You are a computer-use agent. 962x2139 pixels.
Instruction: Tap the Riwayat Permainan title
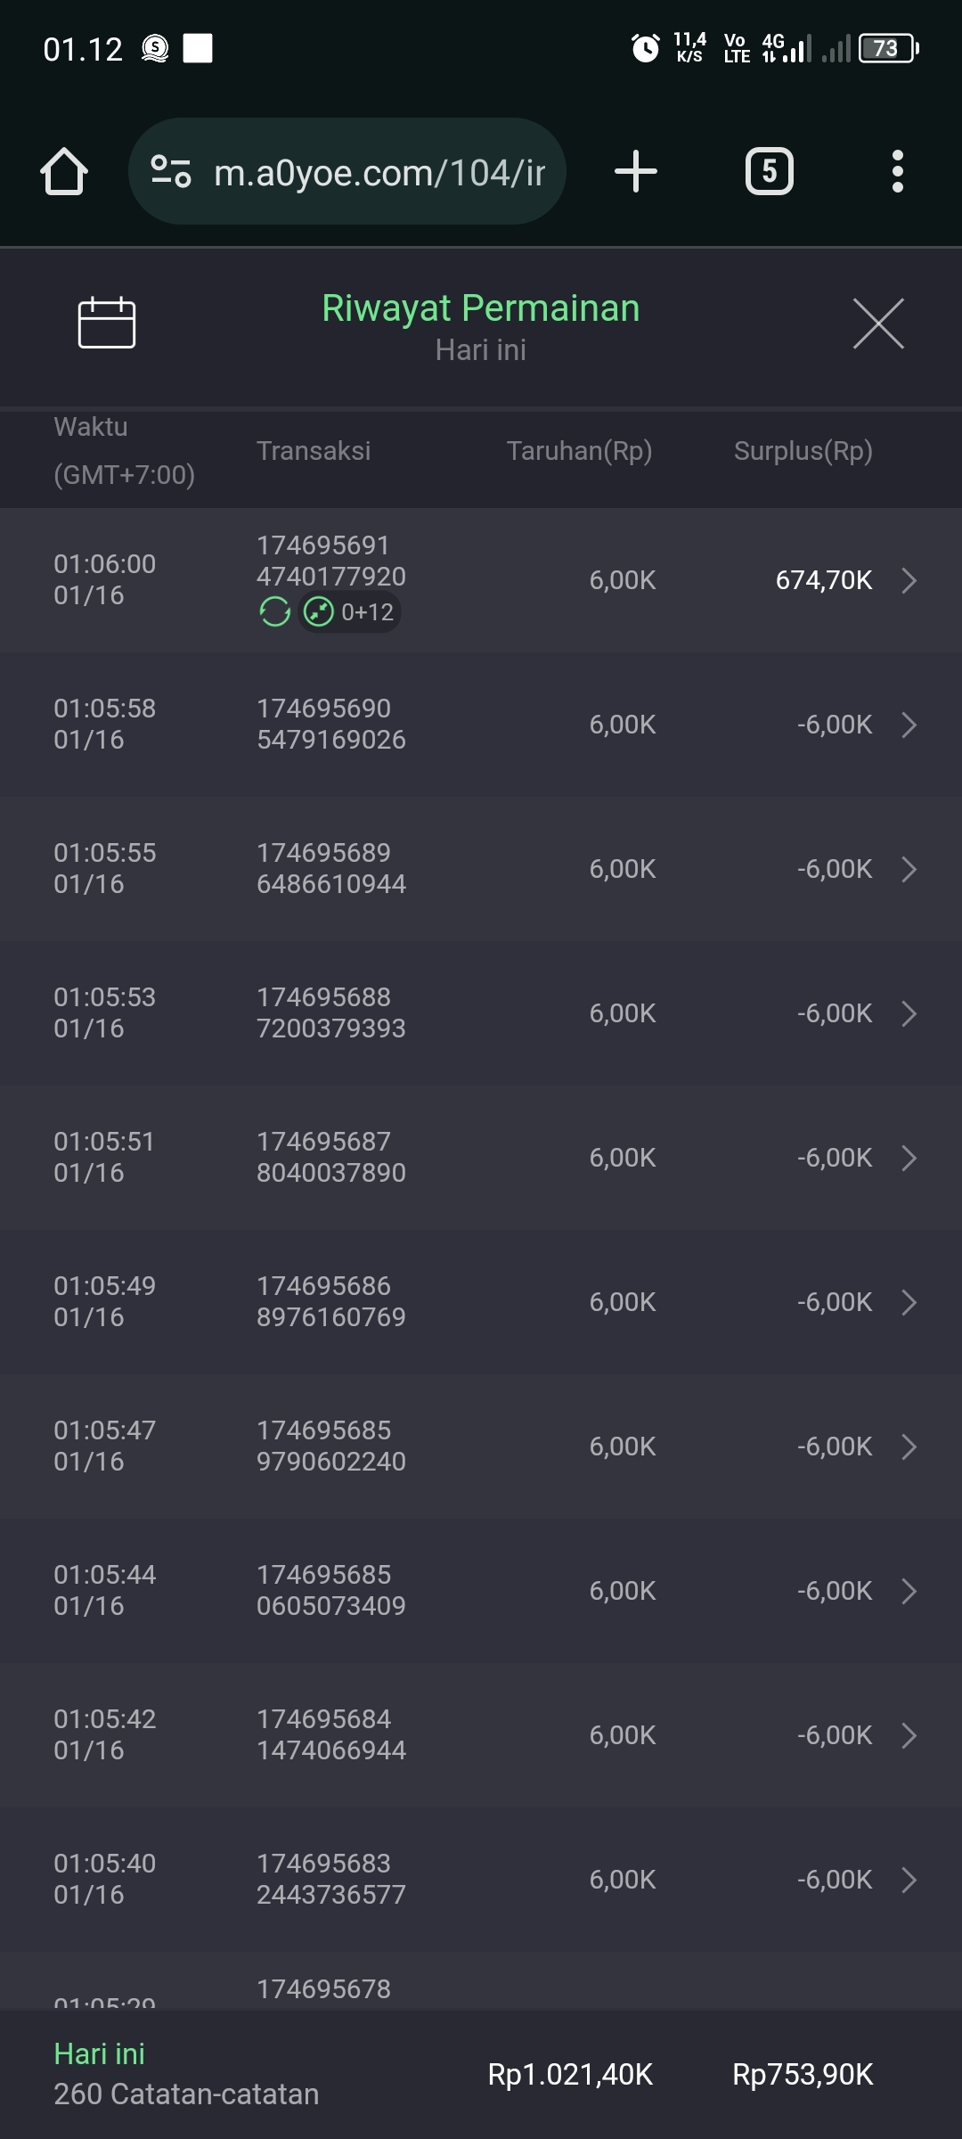(480, 308)
